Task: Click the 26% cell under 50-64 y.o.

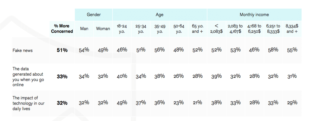Action: click(x=179, y=76)
